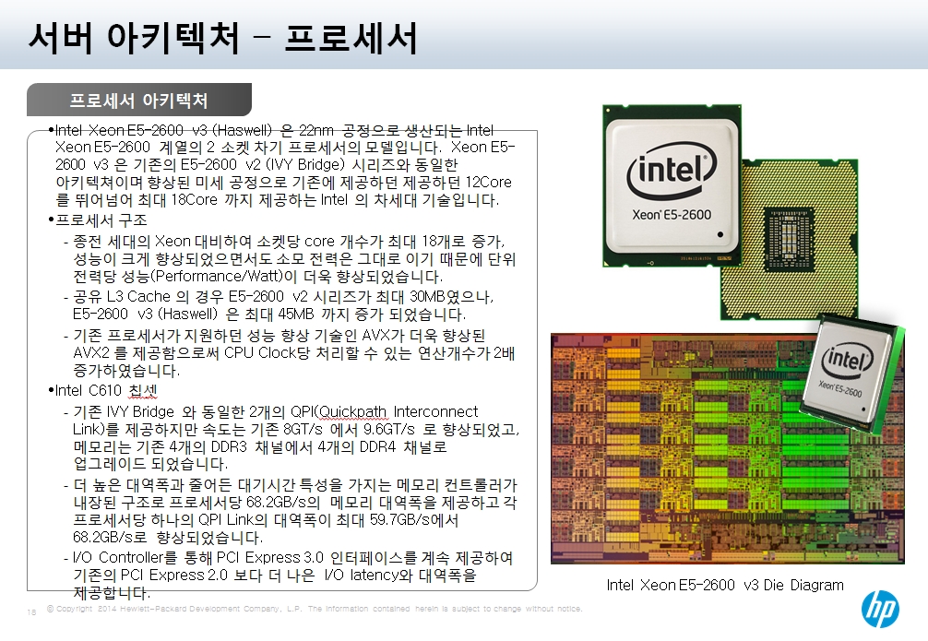This screenshot has width=928, height=641.
Task: Click the copyright notice text
Action: click(315, 609)
